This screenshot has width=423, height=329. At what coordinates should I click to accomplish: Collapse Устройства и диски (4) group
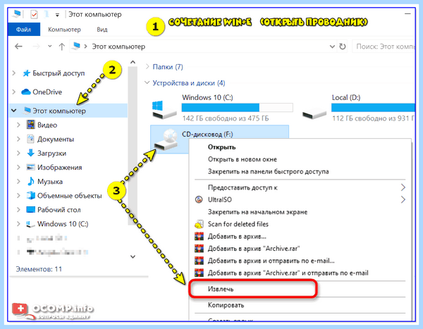(x=147, y=82)
